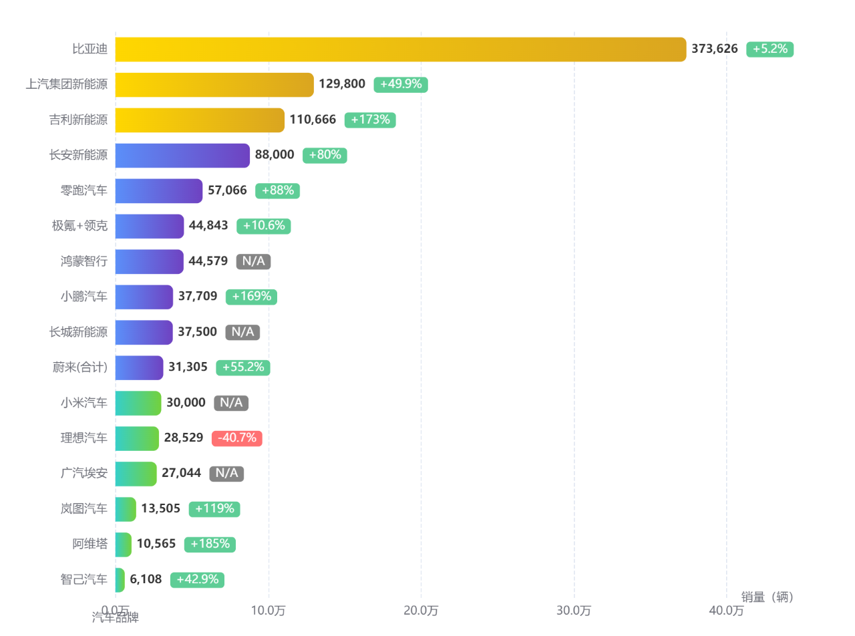Viewport: 855px width, 636px height.
Task: Click the N/A badge beside 44,579
Action: coord(253,261)
